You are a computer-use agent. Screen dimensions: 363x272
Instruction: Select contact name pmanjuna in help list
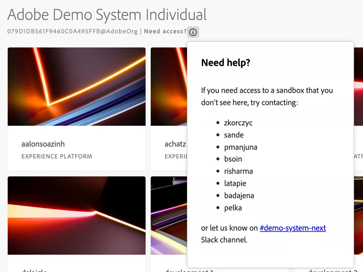coord(241,147)
